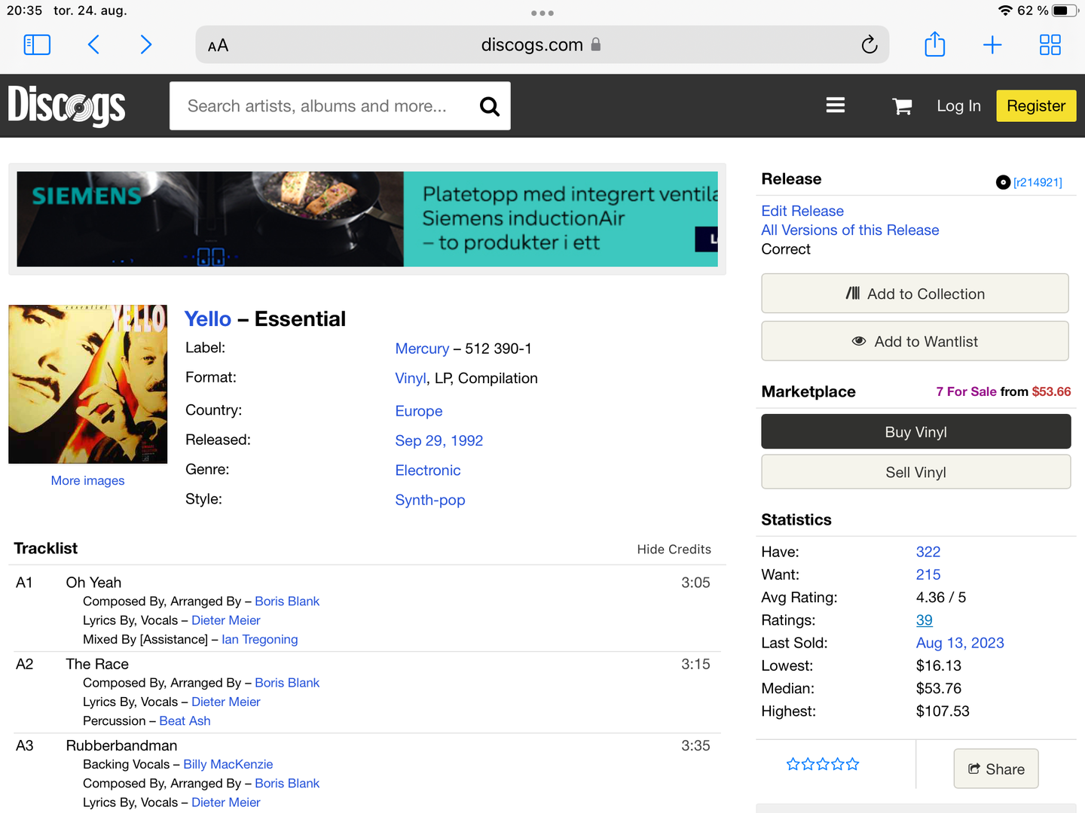The height and width of the screenshot is (813, 1085).
Task: Add release to Collection
Action: click(915, 294)
